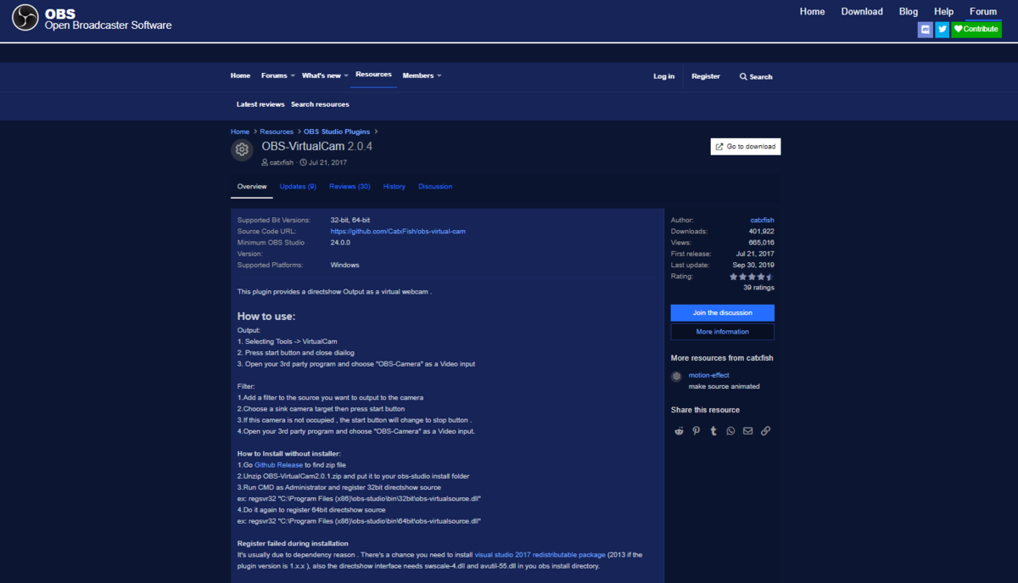Open Latest reviews sub-navigation link
The height and width of the screenshot is (583, 1018).
click(x=260, y=104)
